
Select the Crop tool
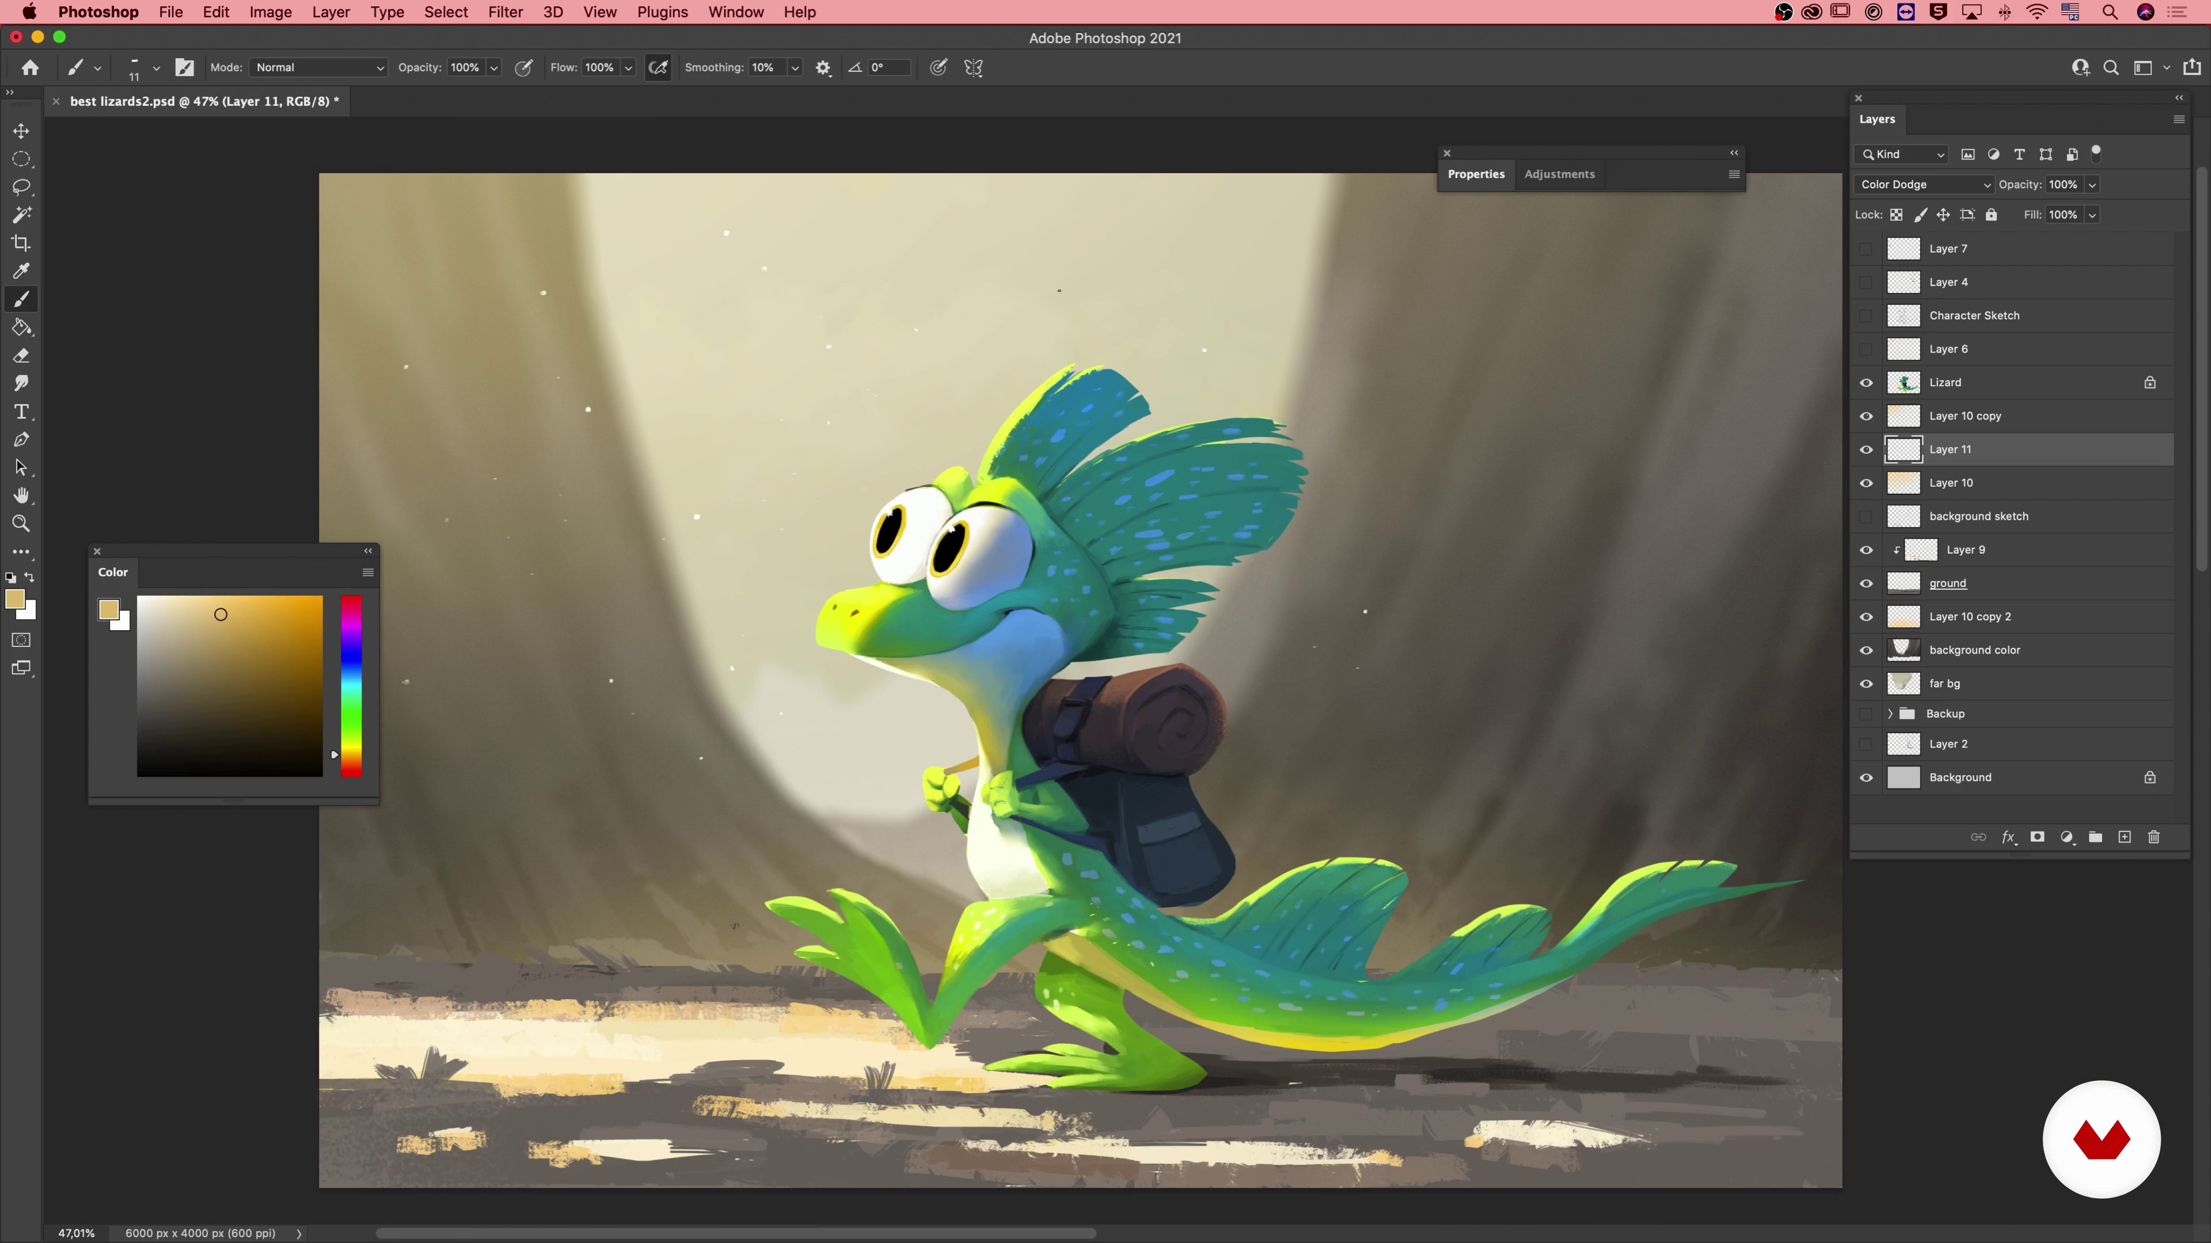click(x=21, y=243)
